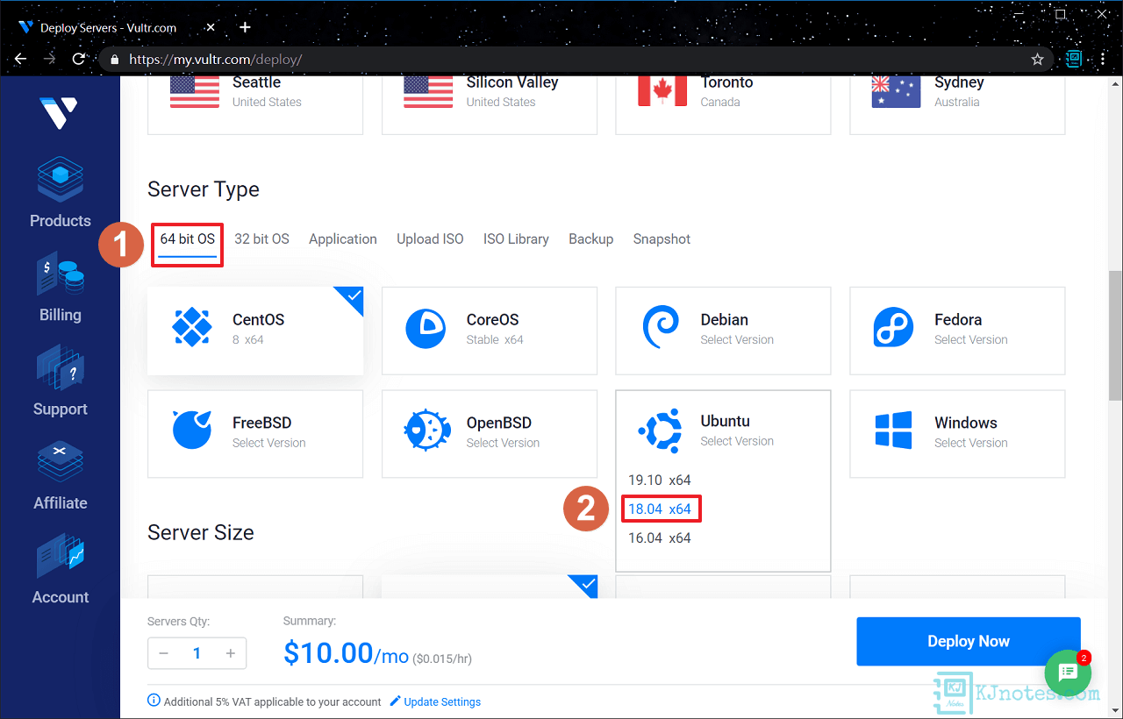
Task: Click the page vertical scrollbar
Action: tap(1115, 334)
